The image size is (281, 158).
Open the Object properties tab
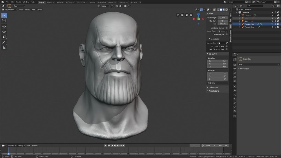pos(235,86)
